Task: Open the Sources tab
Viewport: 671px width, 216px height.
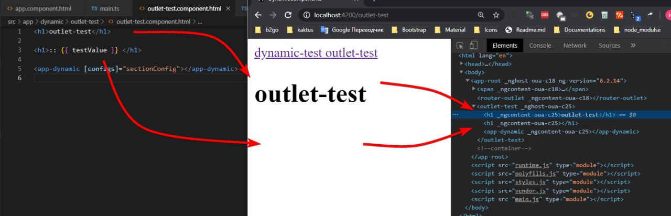Action: (x=609, y=46)
